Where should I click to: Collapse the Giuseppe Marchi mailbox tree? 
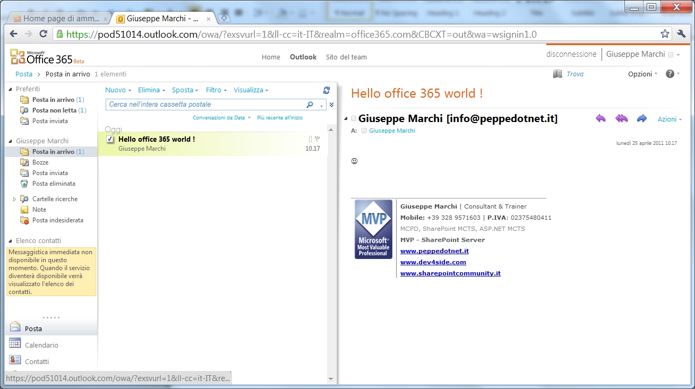coord(10,141)
